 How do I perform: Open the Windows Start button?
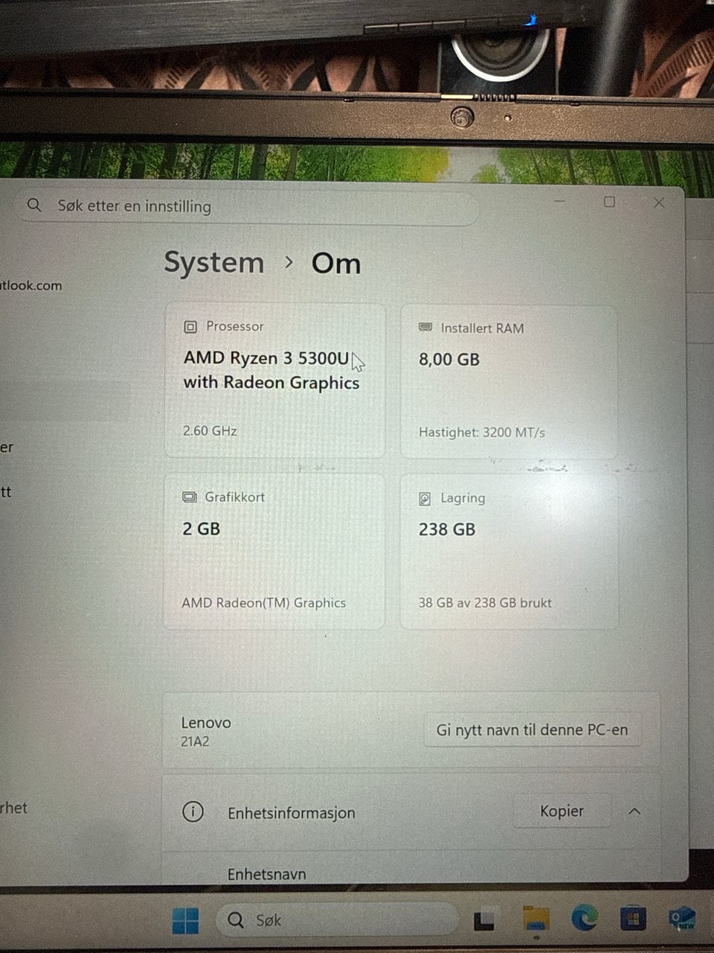pyautogui.click(x=185, y=920)
